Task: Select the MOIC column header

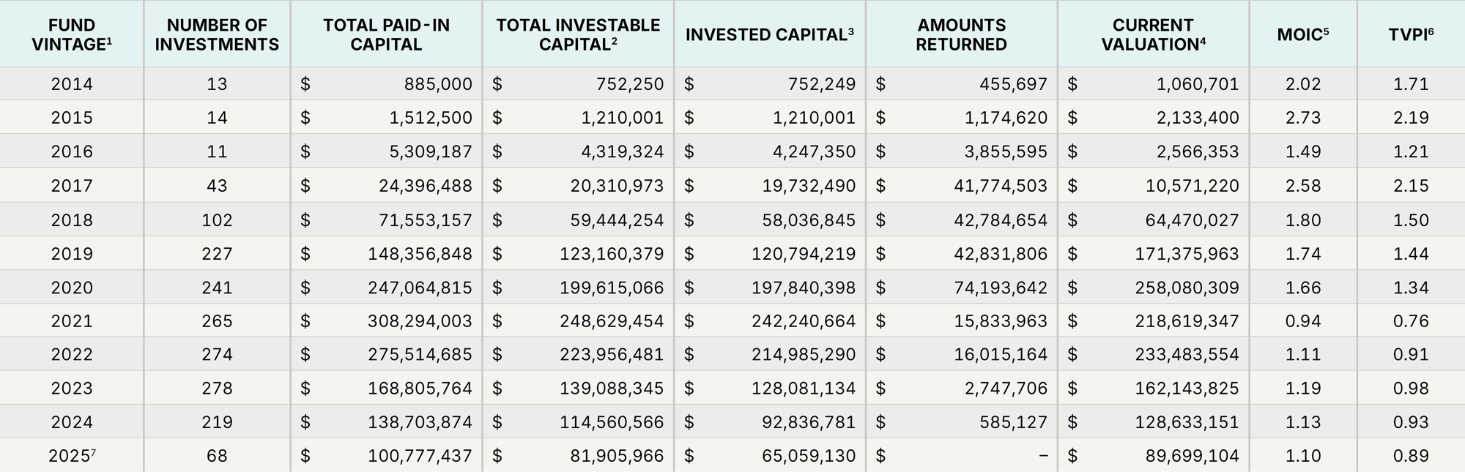Action: point(1302,34)
